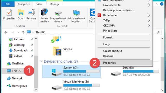Viewport: 166px width, 93px height.
Task: Click the Forward navigation arrow
Action: [13, 32]
